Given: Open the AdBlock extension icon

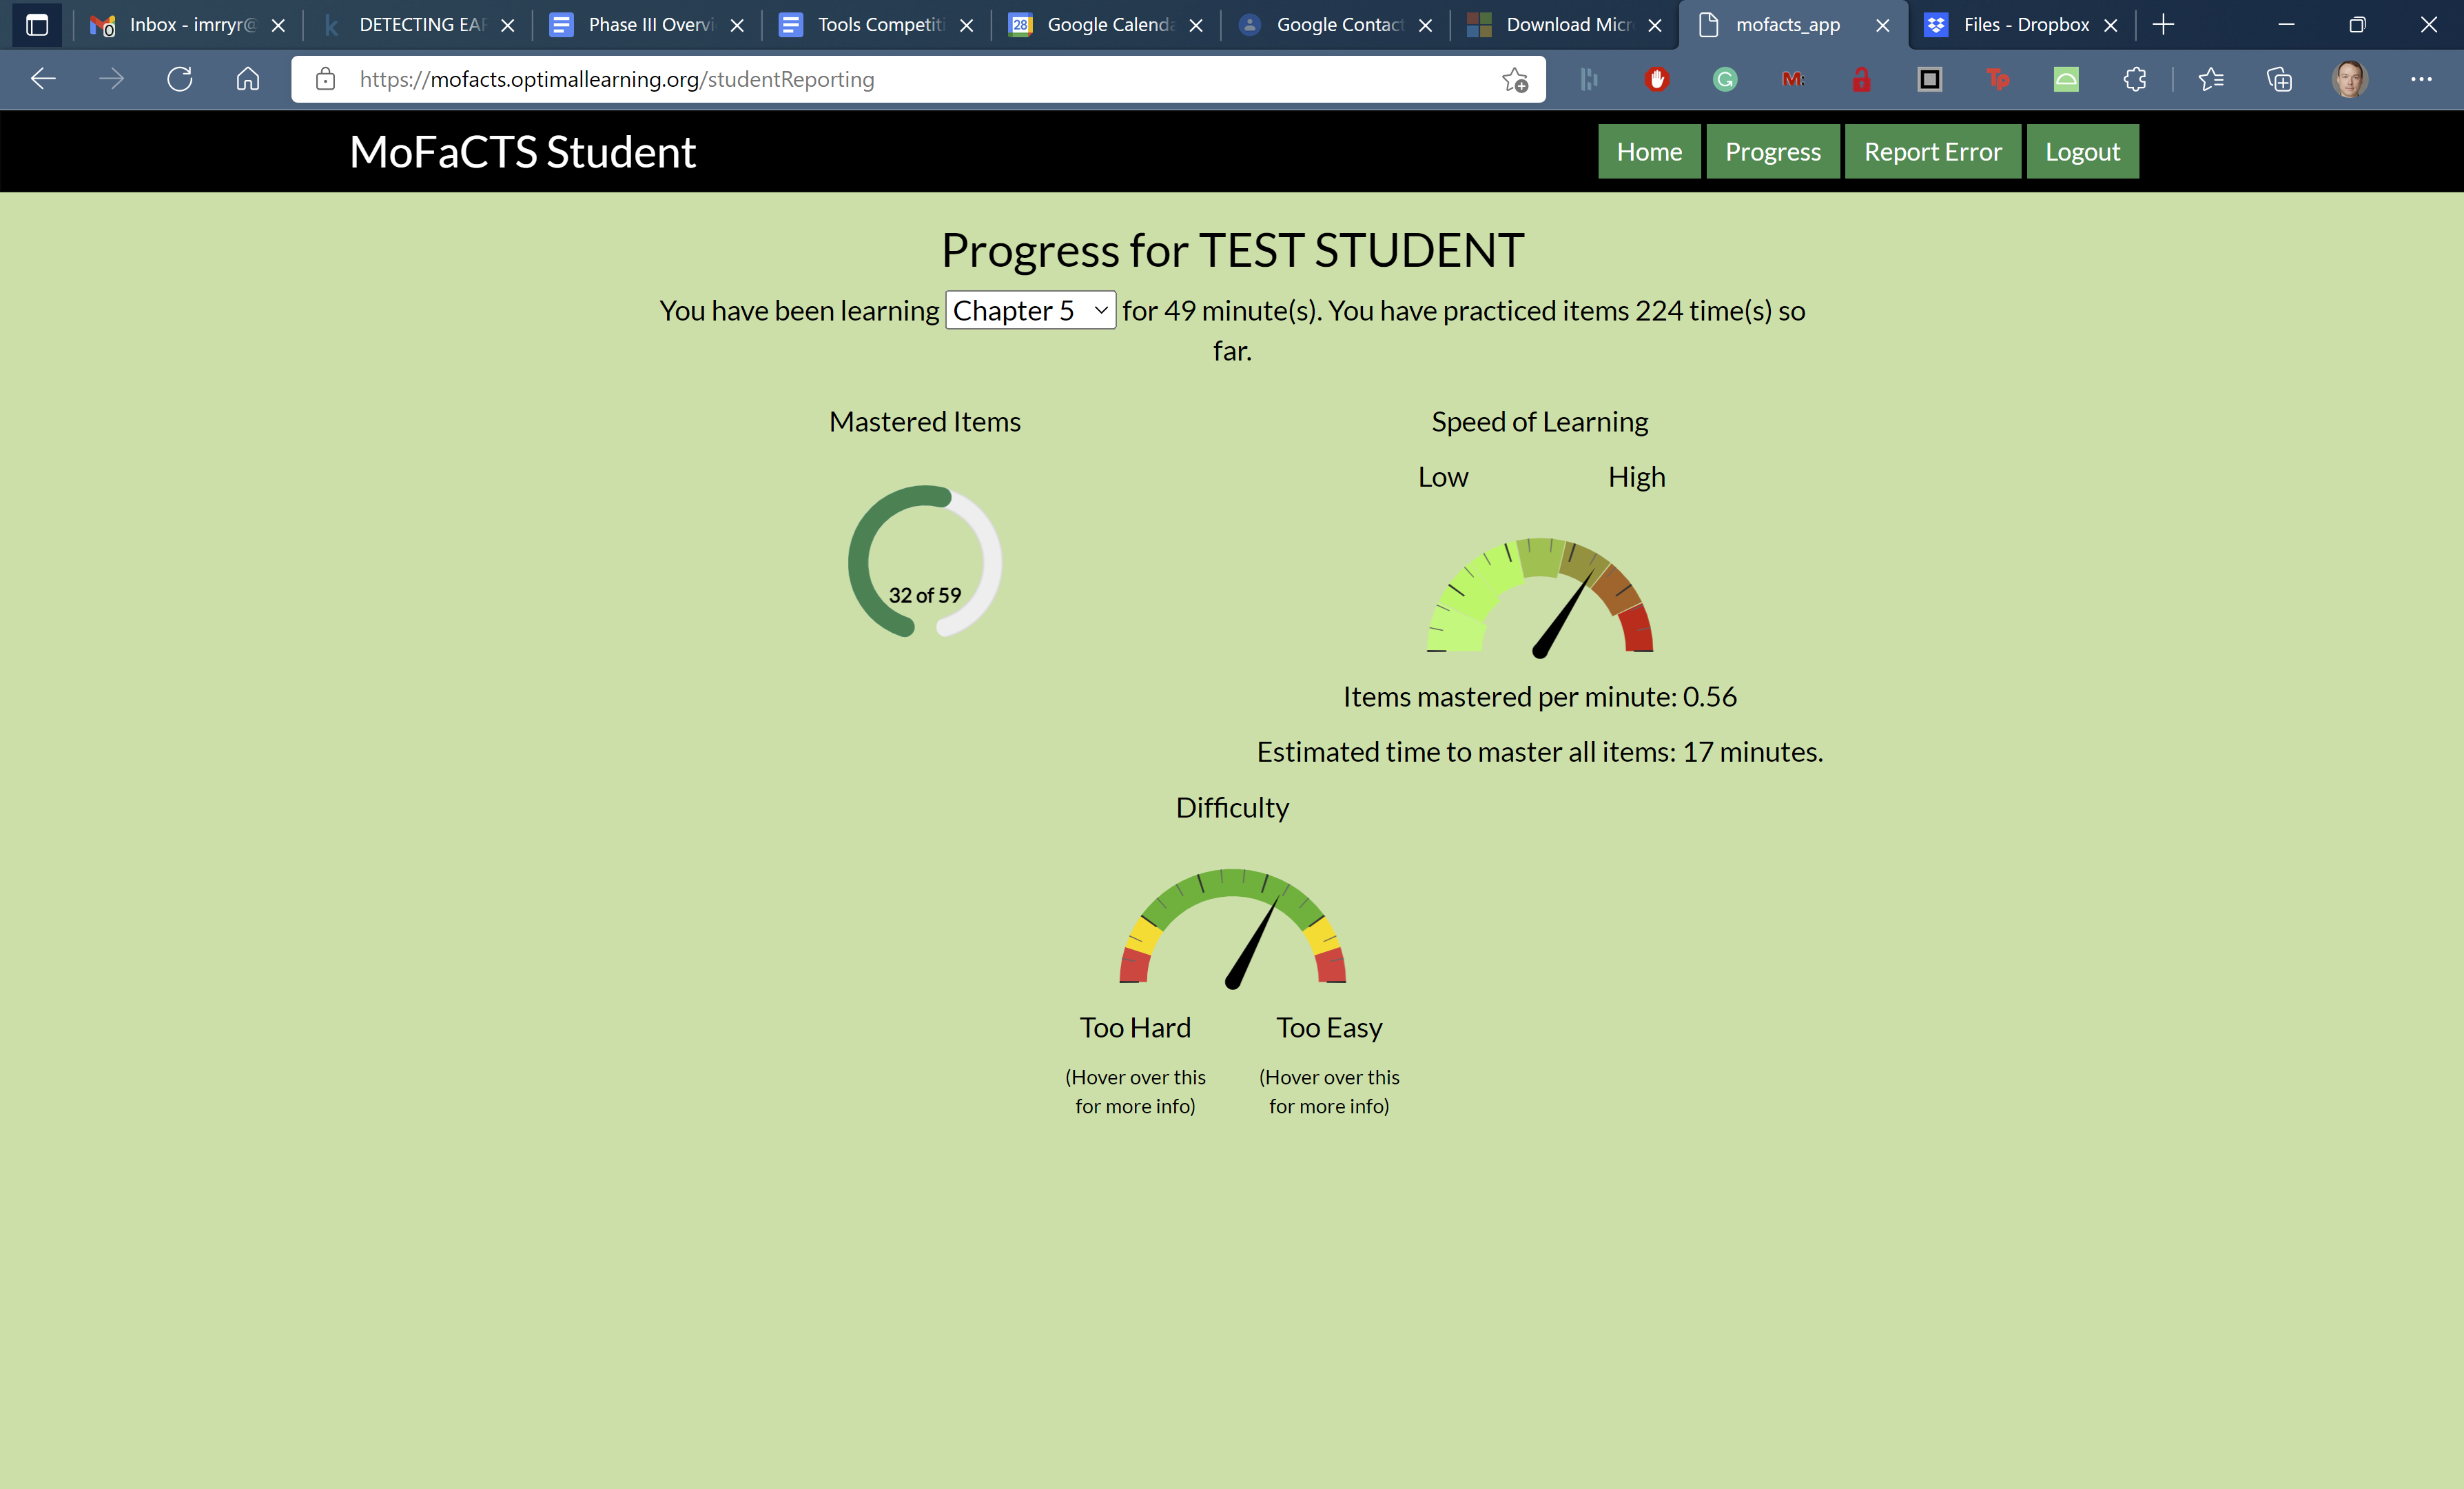Looking at the screenshot, I should point(1657,80).
